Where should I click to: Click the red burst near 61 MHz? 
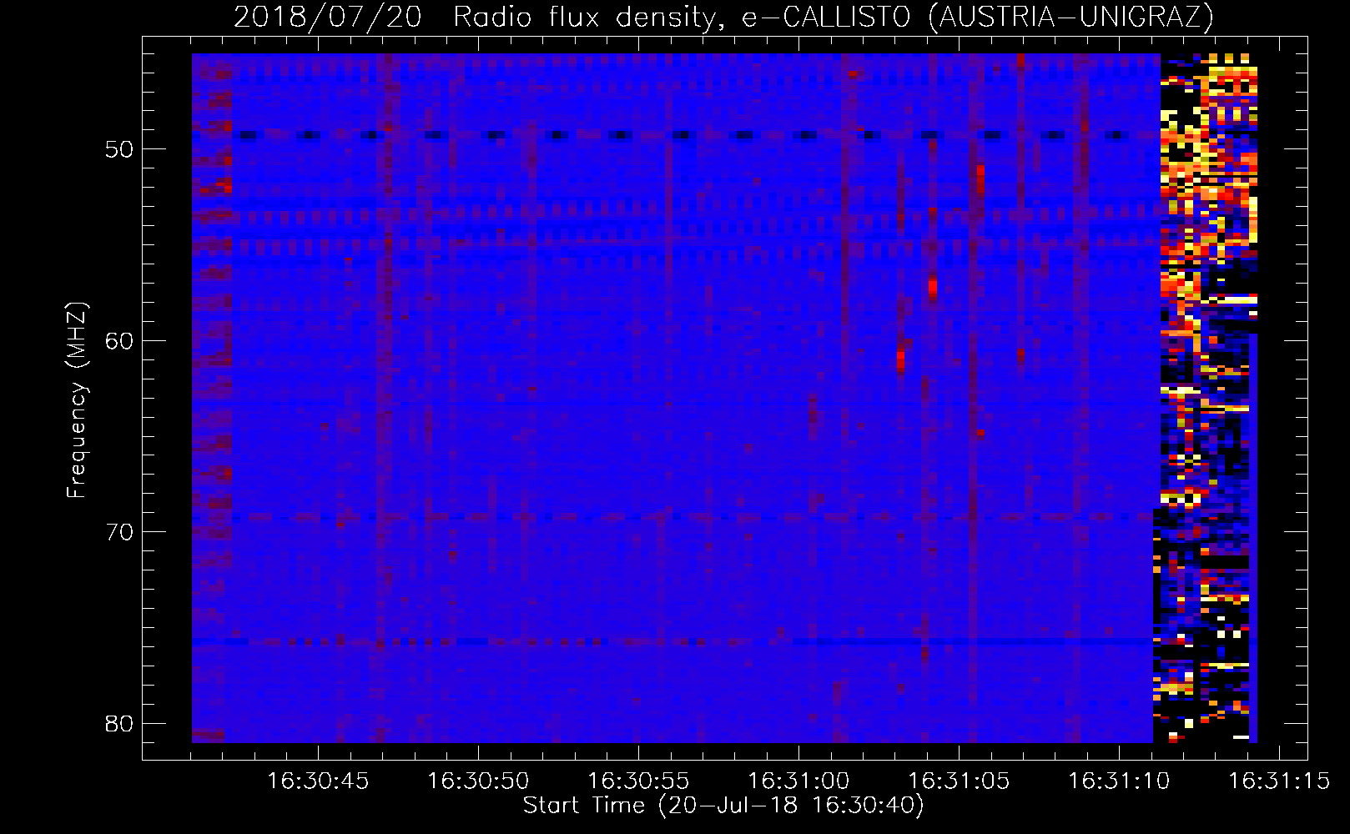coord(901,359)
